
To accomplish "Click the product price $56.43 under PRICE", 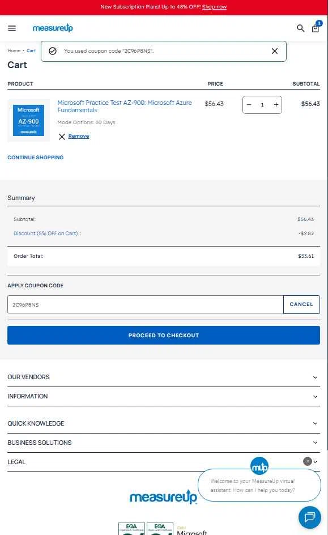I will (214, 104).
